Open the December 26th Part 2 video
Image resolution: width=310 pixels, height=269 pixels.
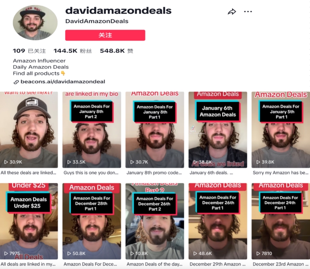(155, 221)
